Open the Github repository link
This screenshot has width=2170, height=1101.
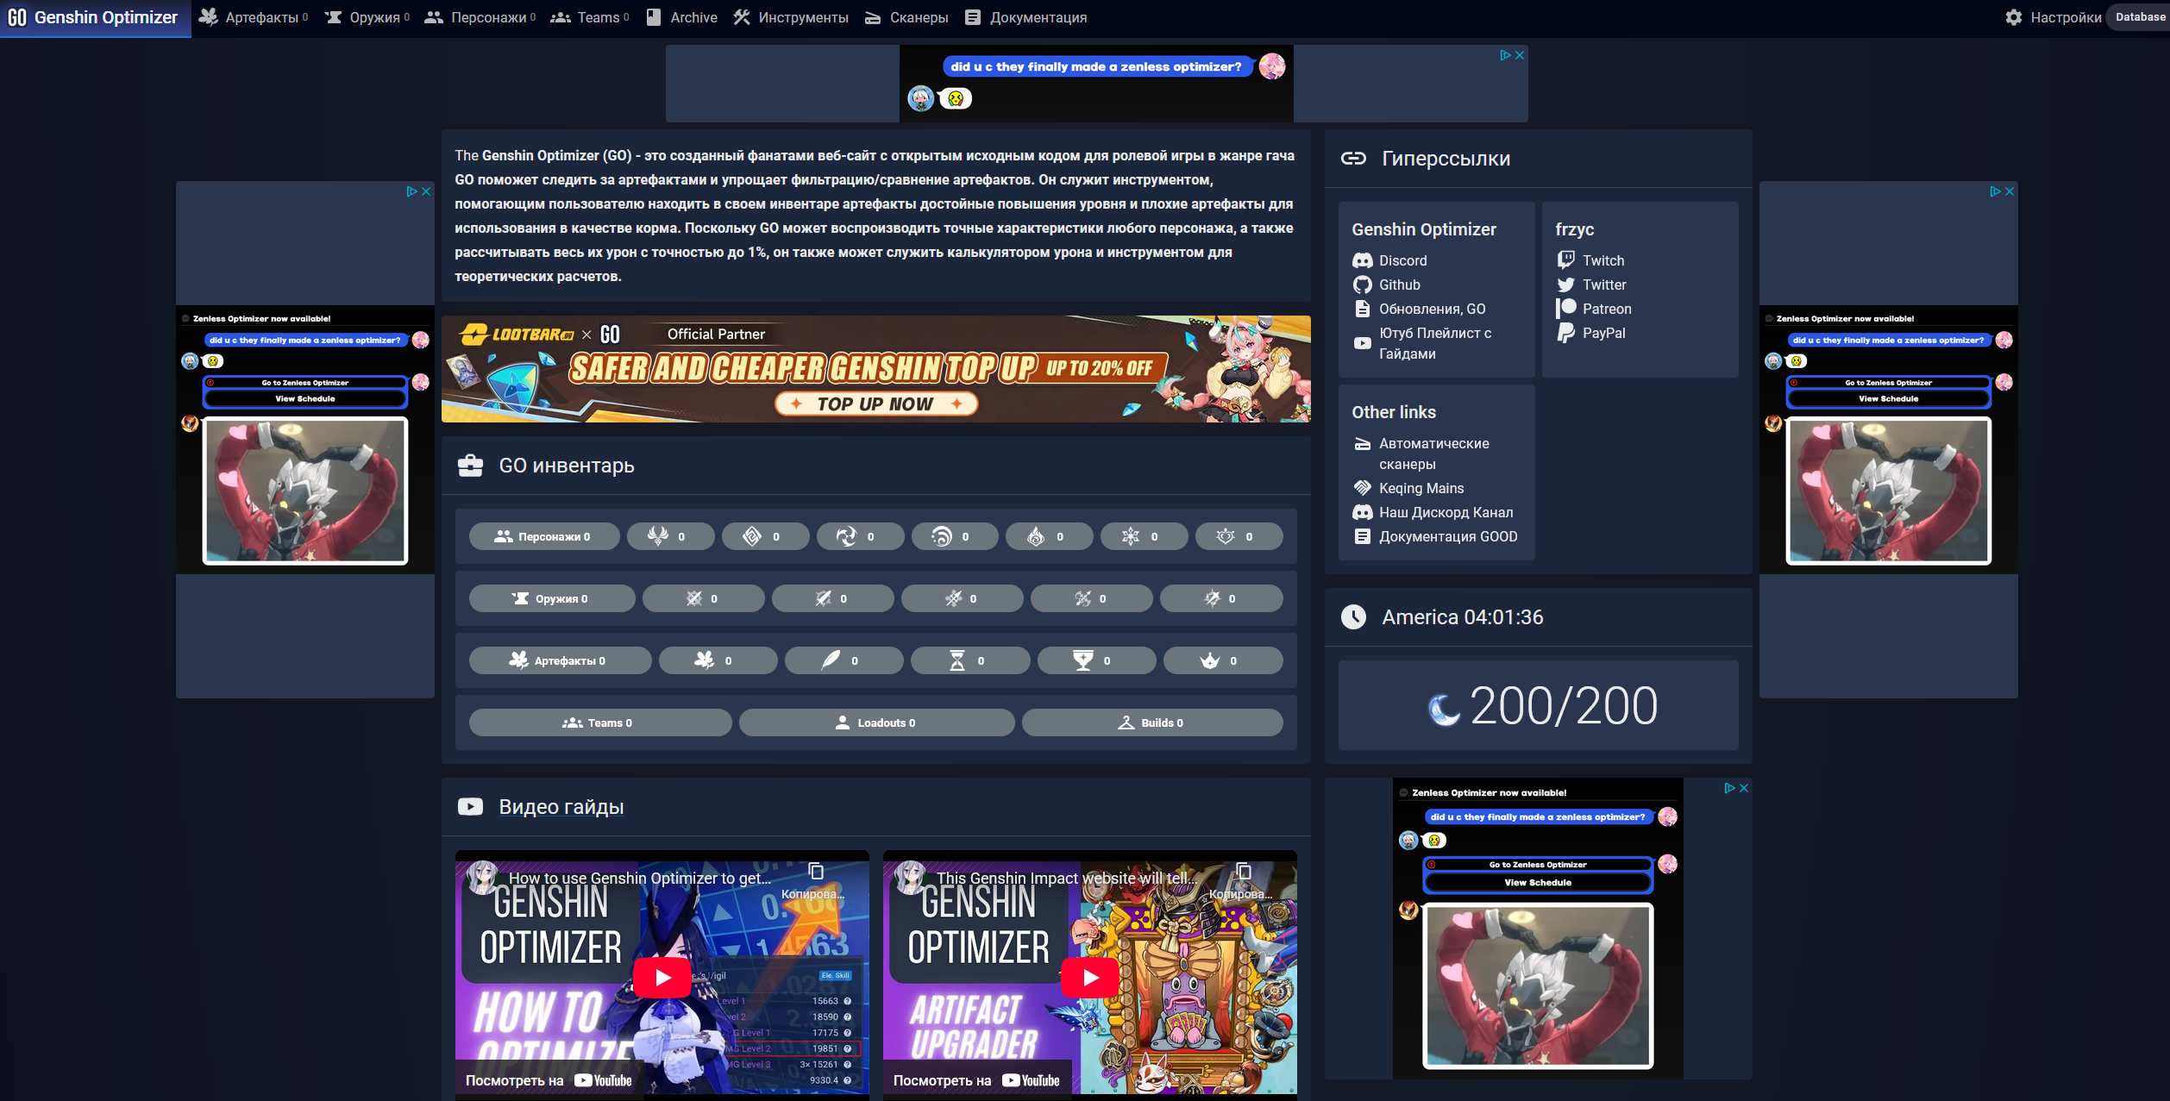point(1398,285)
